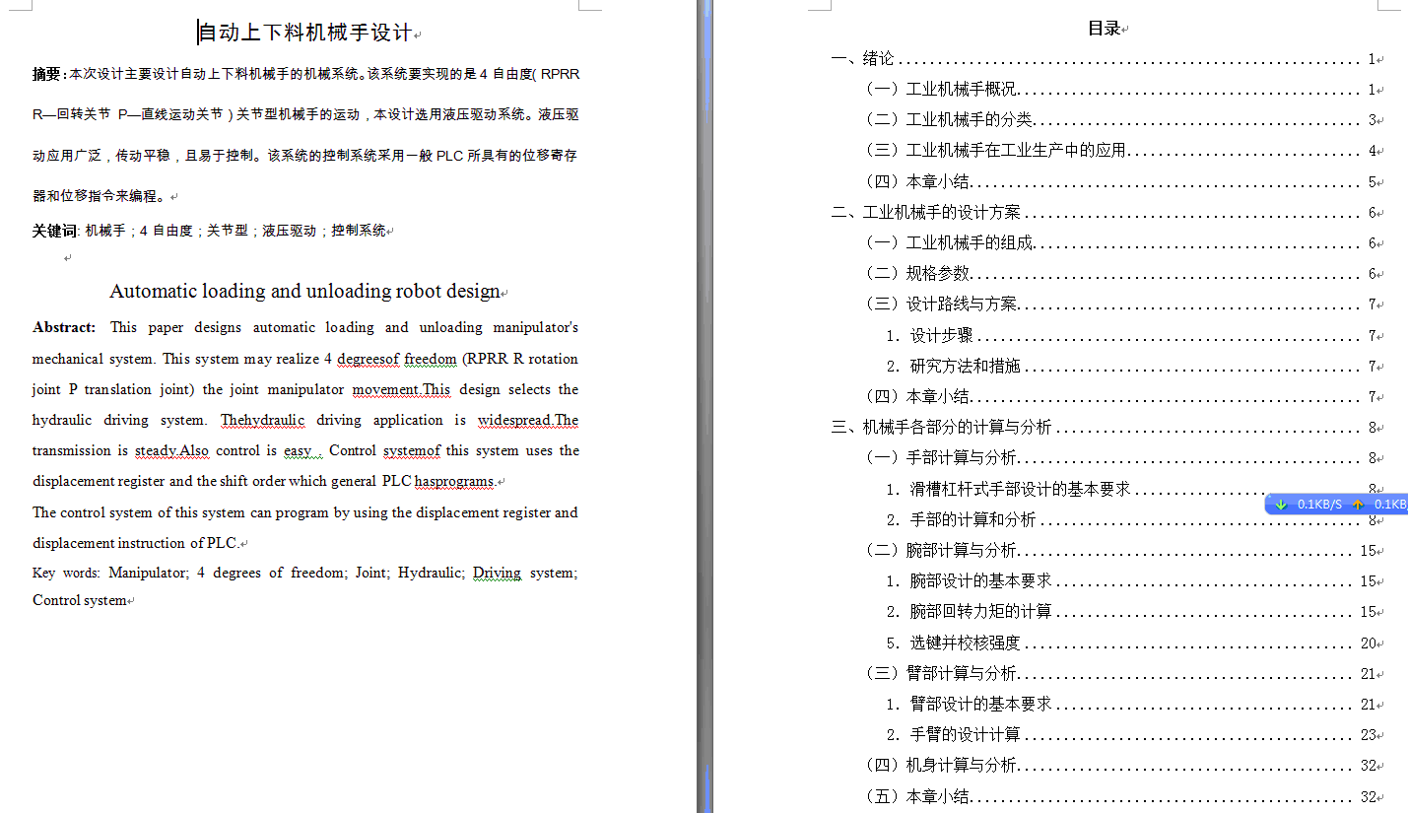Click the green download arrow in speed widget
Viewport: 1408px width, 813px height.
[1281, 505]
